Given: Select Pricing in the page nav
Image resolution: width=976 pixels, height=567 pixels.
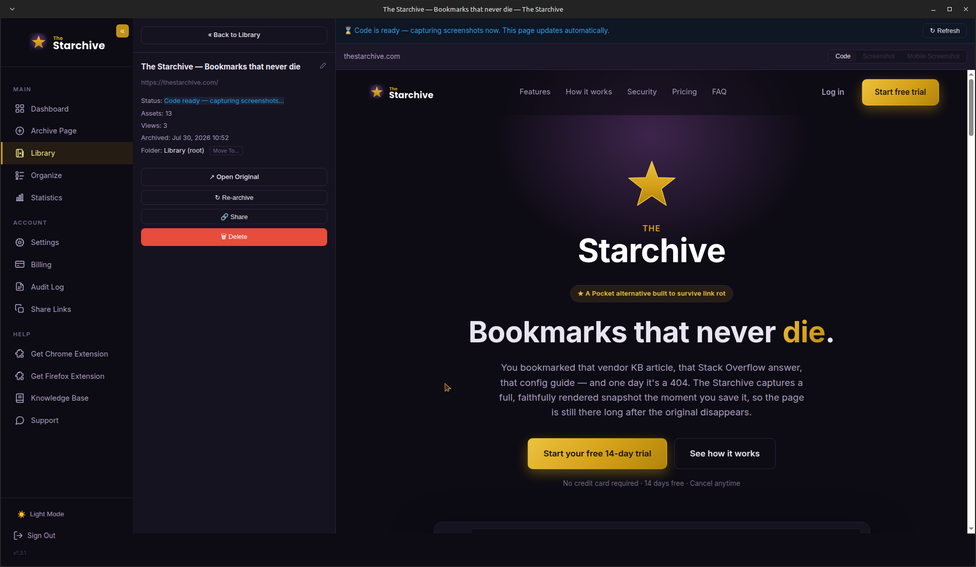Looking at the screenshot, I should coord(684,92).
